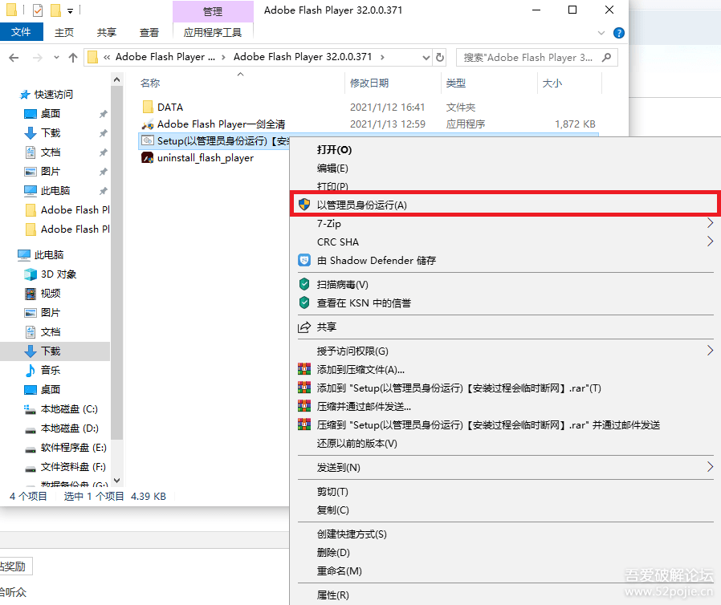The height and width of the screenshot is (605, 721).
Task: Expand the ribbon using the chevron
Action: click(603, 33)
